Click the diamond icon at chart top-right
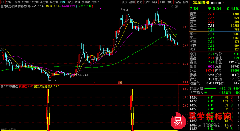240x131 pixels. [172, 6]
